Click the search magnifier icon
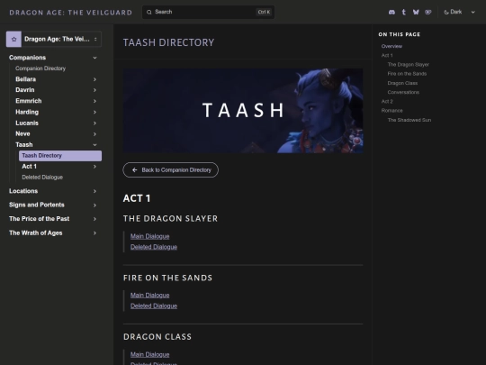The image size is (486, 365). click(x=149, y=12)
